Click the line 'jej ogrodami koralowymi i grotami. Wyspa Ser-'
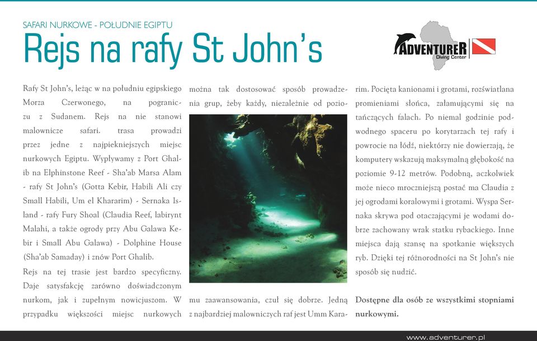The width and height of the screenshot is (537, 341). click(x=435, y=202)
